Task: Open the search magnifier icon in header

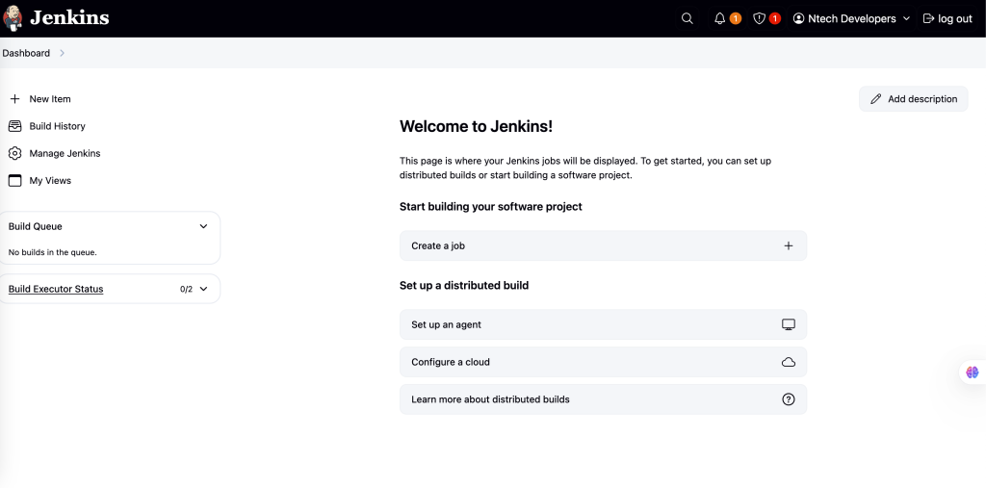Action: 688,19
